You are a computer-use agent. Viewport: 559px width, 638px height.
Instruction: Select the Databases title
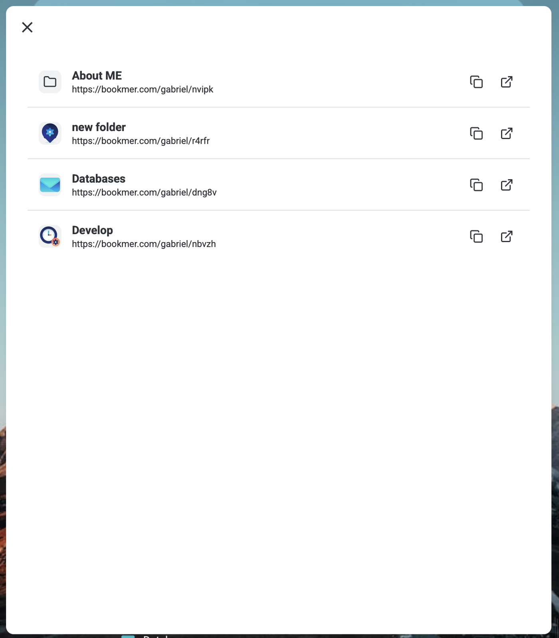pos(99,179)
